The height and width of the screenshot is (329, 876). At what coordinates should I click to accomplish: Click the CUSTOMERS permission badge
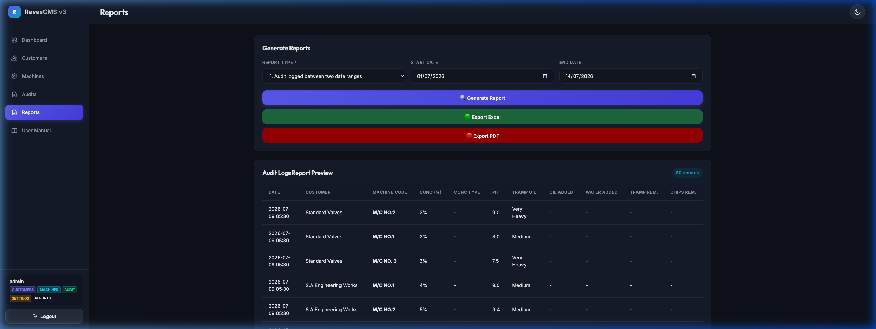pos(23,290)
